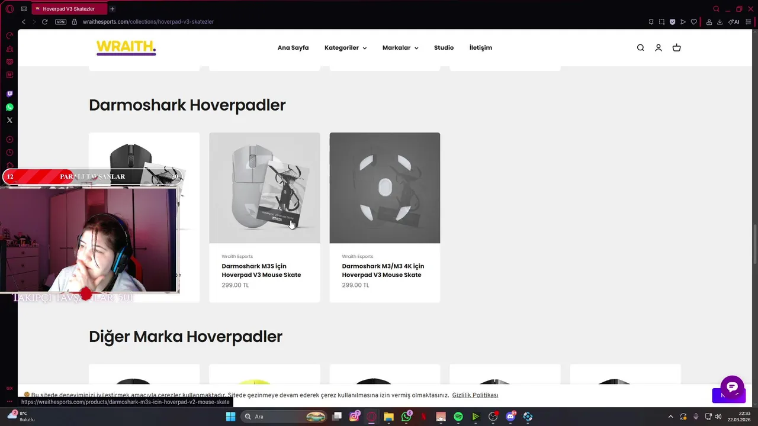Open Darmoshark M3/M3 4K hoverpad product image
This screenshot has height=426, width=758.
[385, 188]
